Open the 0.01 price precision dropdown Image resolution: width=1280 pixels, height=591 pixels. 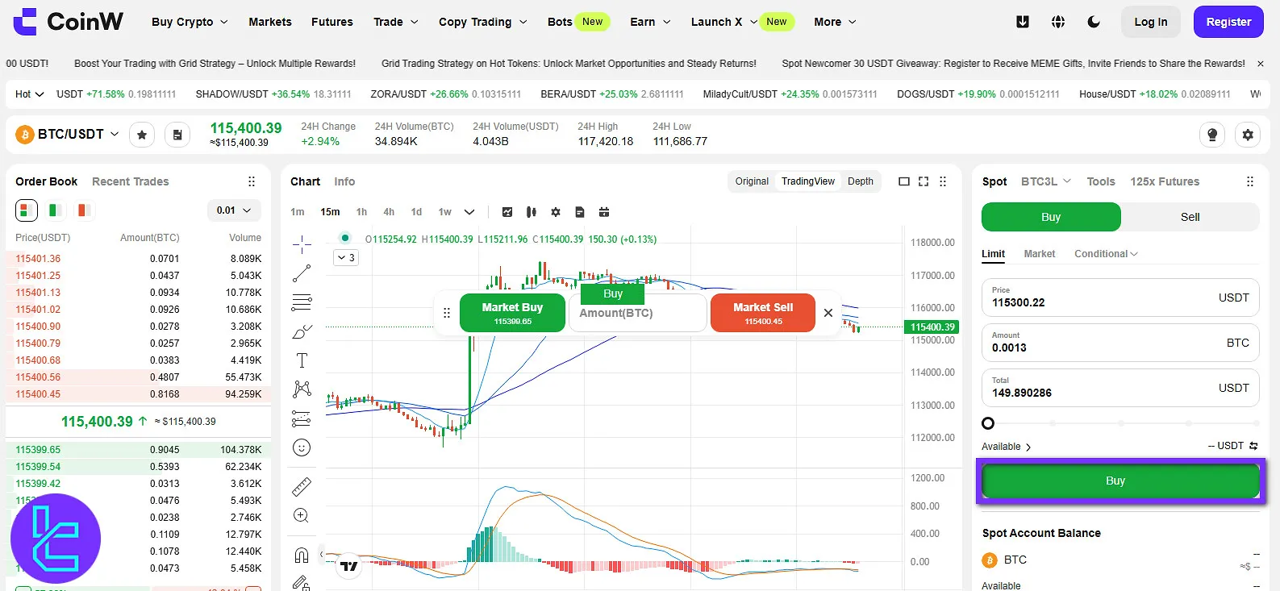pos(234,210)
